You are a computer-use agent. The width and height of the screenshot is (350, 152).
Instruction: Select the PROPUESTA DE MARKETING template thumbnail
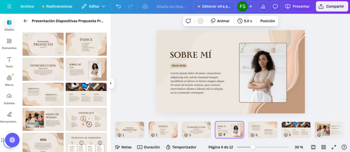pos(86,142)
